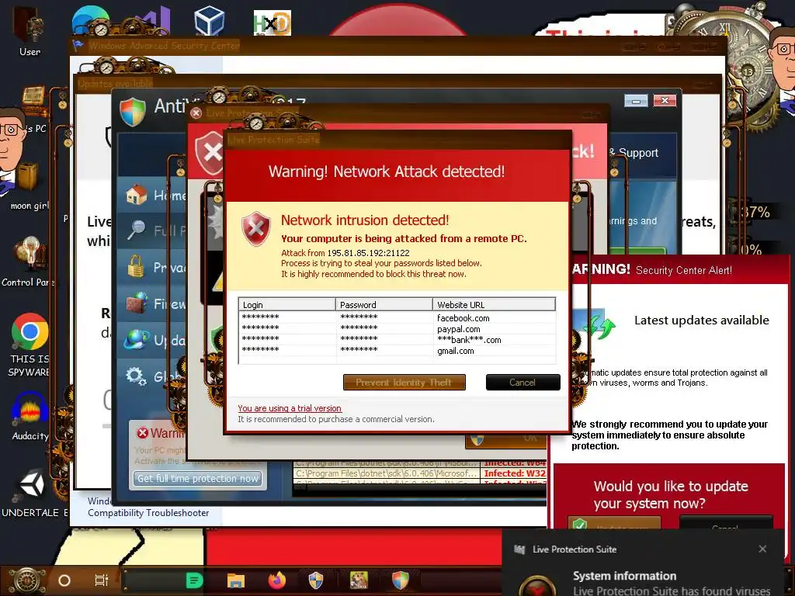Image resolution: width=795 pixels, height=596 pixels.
Task: Dismiss the Live Protection Suite notification
Action: [762, 549]
